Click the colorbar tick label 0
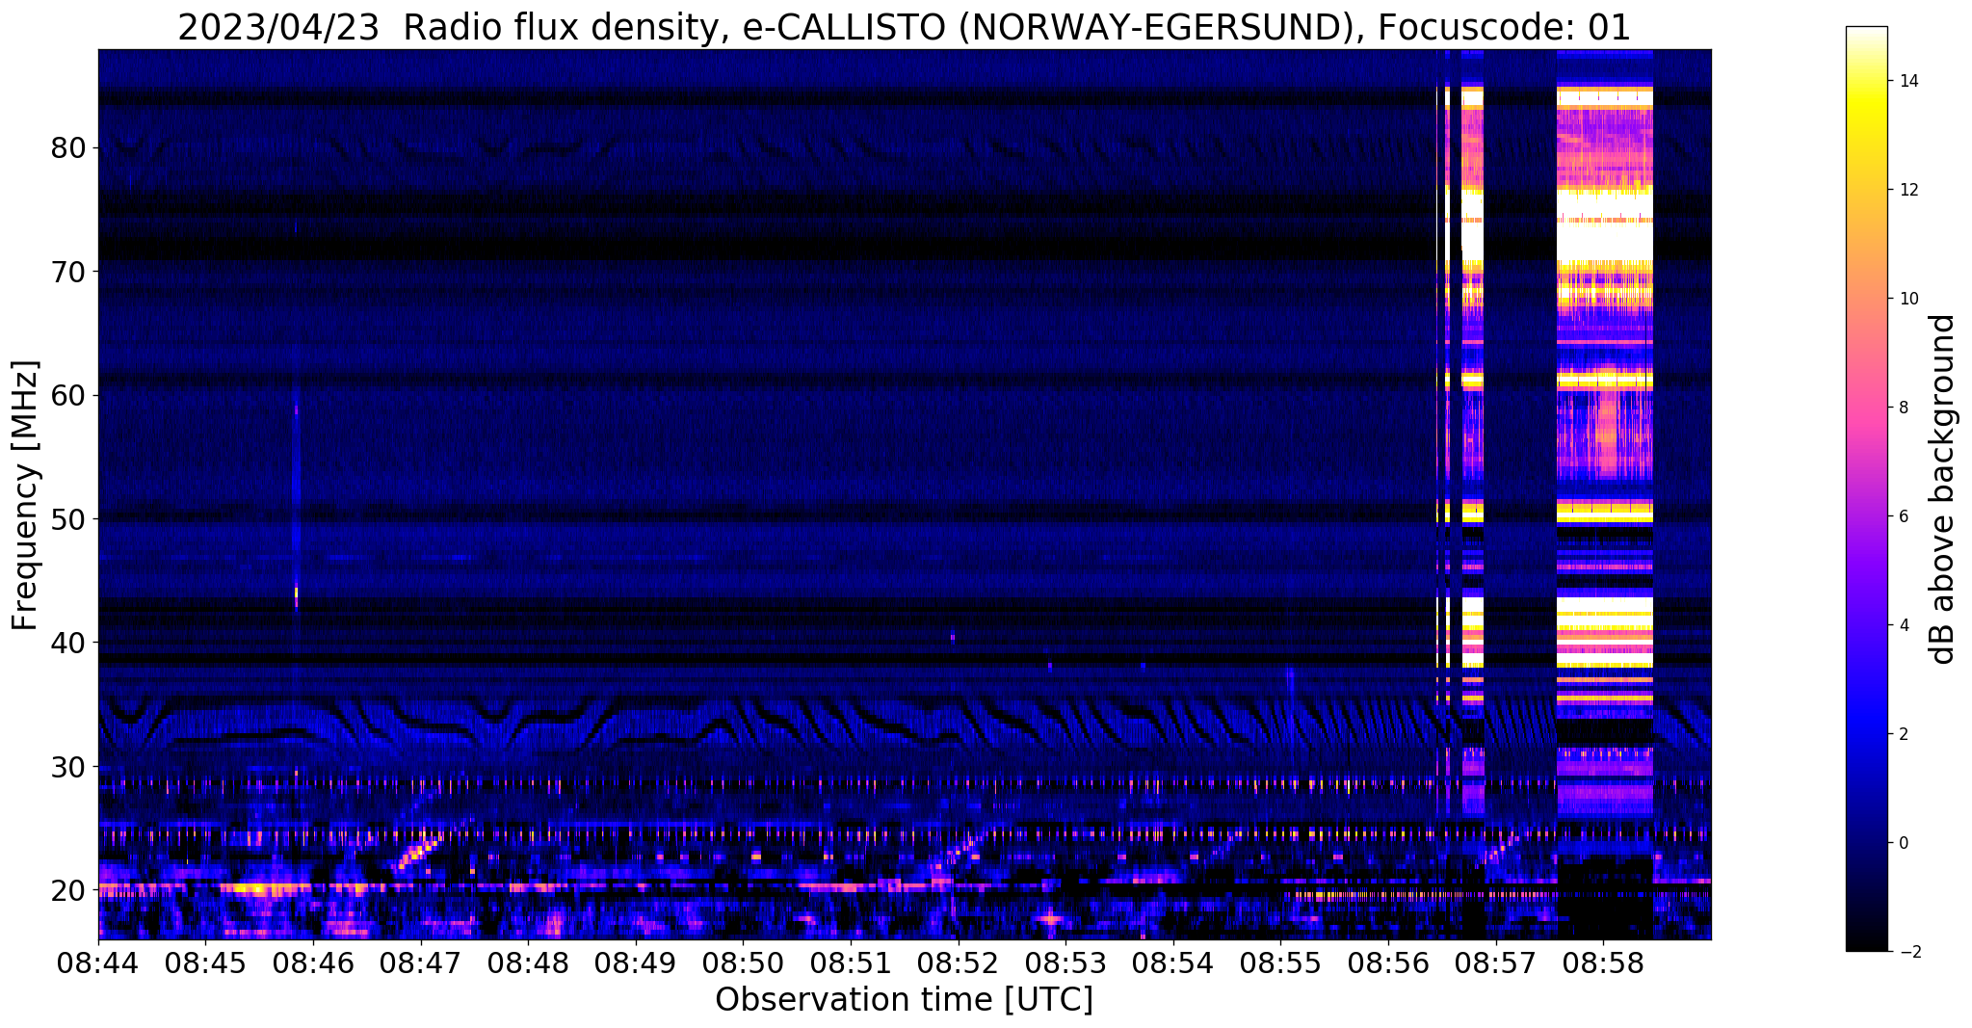Screen dimensions: 1972x1028 pos(1903,843)
